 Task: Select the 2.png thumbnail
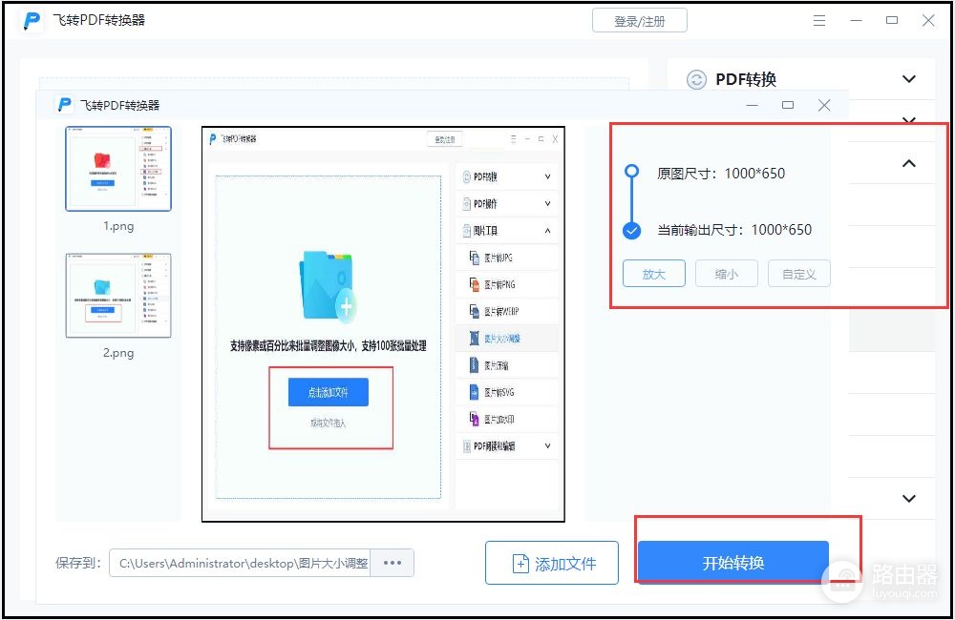coord(118,295)
